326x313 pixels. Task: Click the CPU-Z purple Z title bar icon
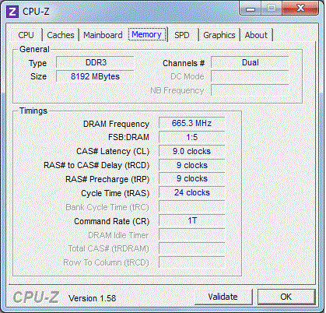(x=12, y=12)
